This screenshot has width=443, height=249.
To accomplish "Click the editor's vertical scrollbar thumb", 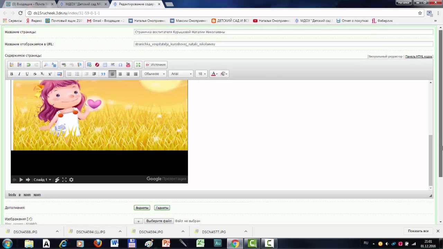I will 431,160.
